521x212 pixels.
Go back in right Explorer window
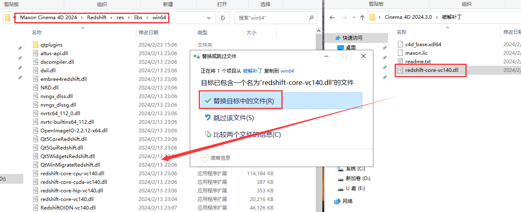point(332,18)
